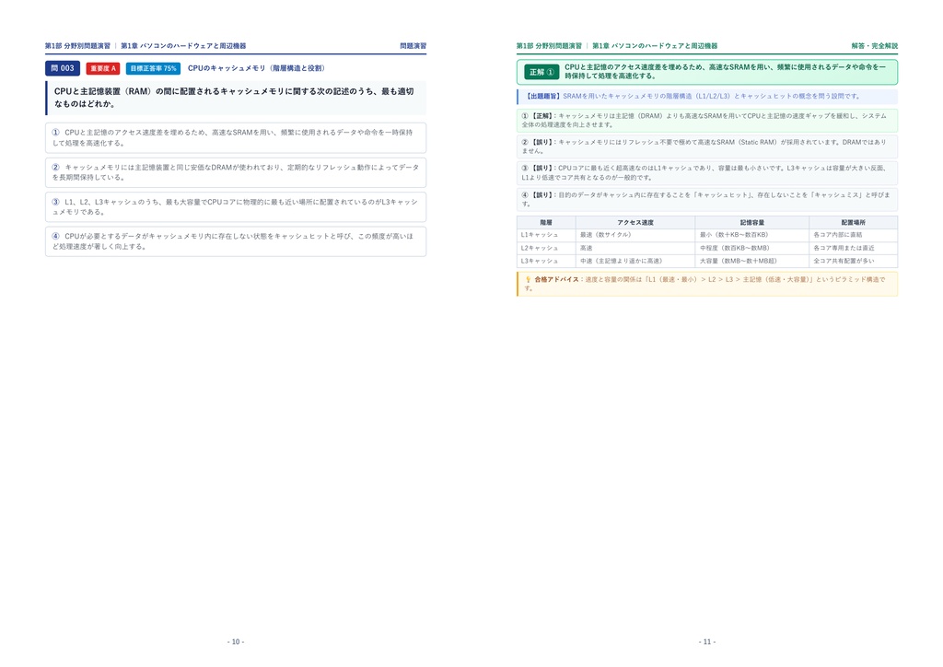Click 解答・完全解説 in the page 11 header
The image size is (943, 667).
875,46
